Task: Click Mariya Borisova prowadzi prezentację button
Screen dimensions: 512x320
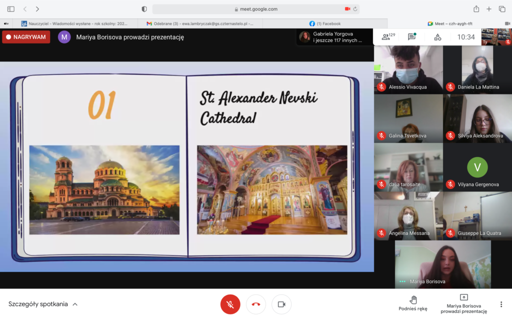Action: (x=463, y=303)
